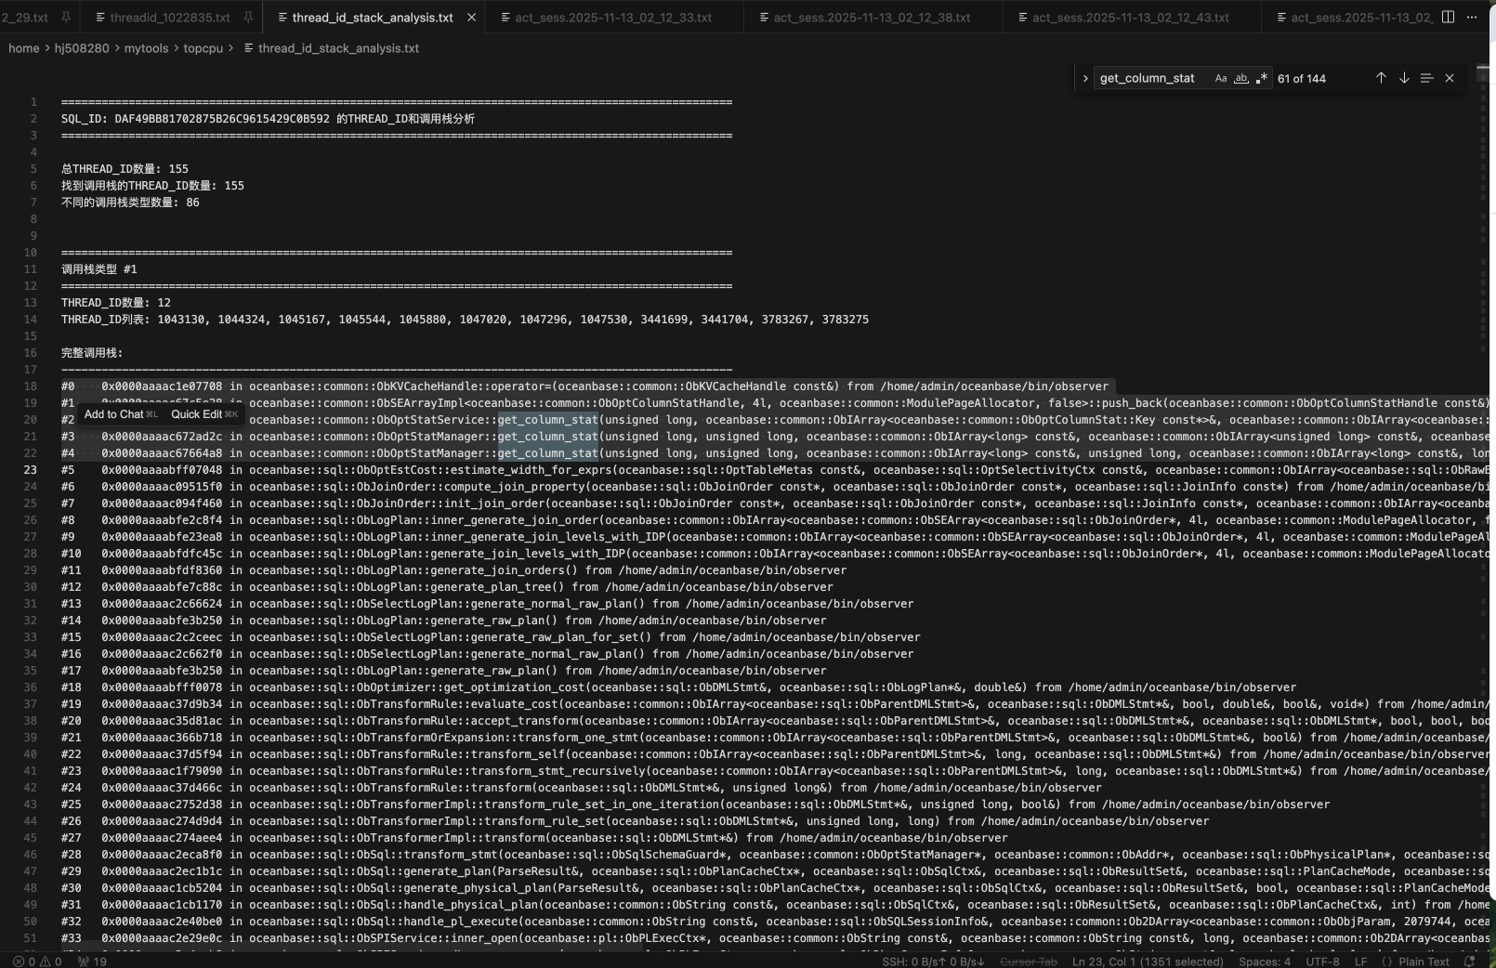This screenshot has width=1496, height=968.
Task: Toggle Match Whole Word in find
Action: click(x=1241, y=79)
